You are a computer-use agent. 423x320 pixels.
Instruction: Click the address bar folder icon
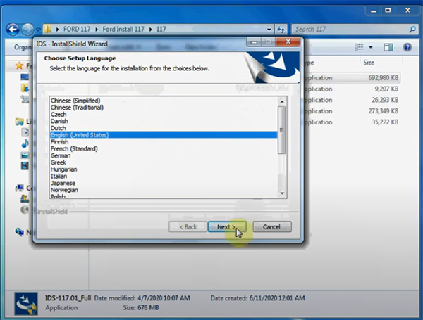tap(48, 29)
